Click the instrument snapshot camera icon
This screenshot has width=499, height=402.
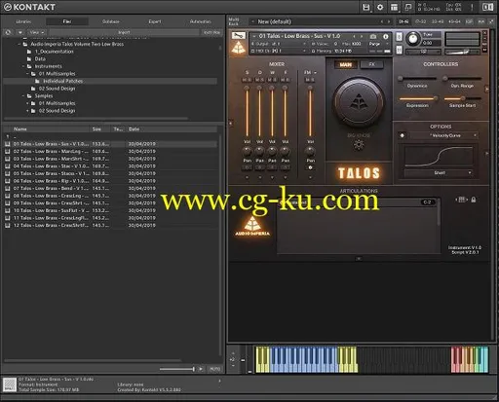373,37
